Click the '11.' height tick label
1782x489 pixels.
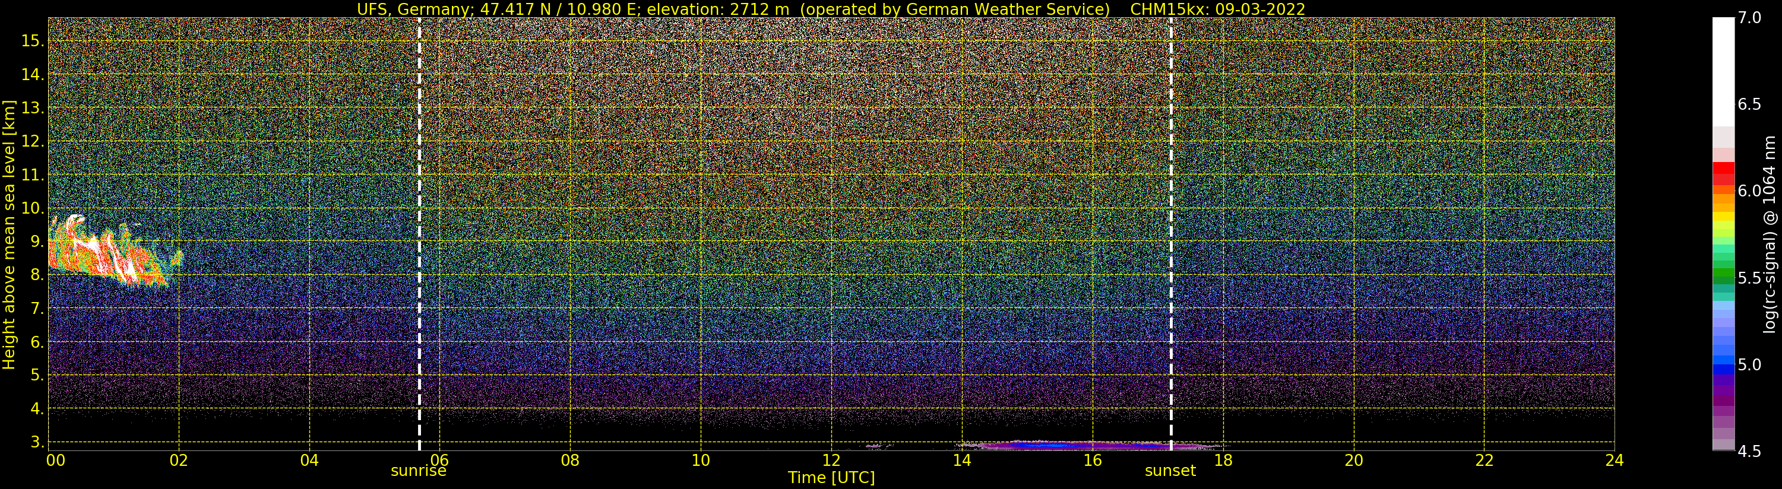pyautogui.click(x=33, y=175)
